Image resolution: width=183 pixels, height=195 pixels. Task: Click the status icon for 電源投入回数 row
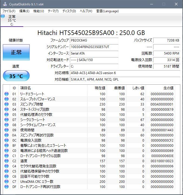click(x=6, y=140)
